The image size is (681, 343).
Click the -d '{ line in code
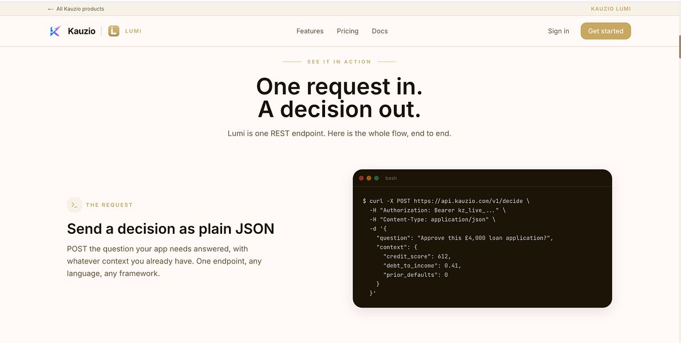(378, 229)
